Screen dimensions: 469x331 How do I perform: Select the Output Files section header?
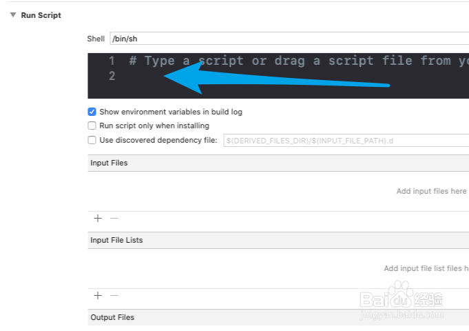coord(112,317)
